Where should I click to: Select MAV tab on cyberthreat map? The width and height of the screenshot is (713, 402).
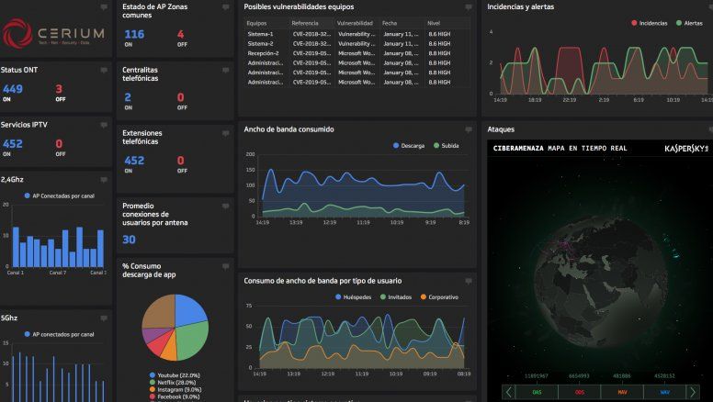pyautogui.click(x=622, y=392)
